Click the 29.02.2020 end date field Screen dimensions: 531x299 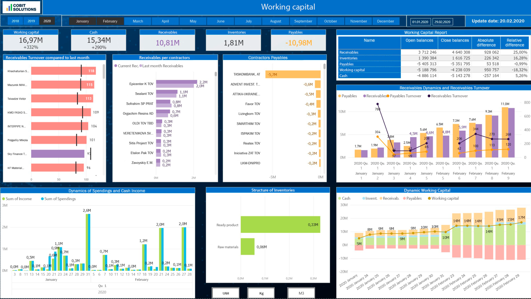coord(443,22)
